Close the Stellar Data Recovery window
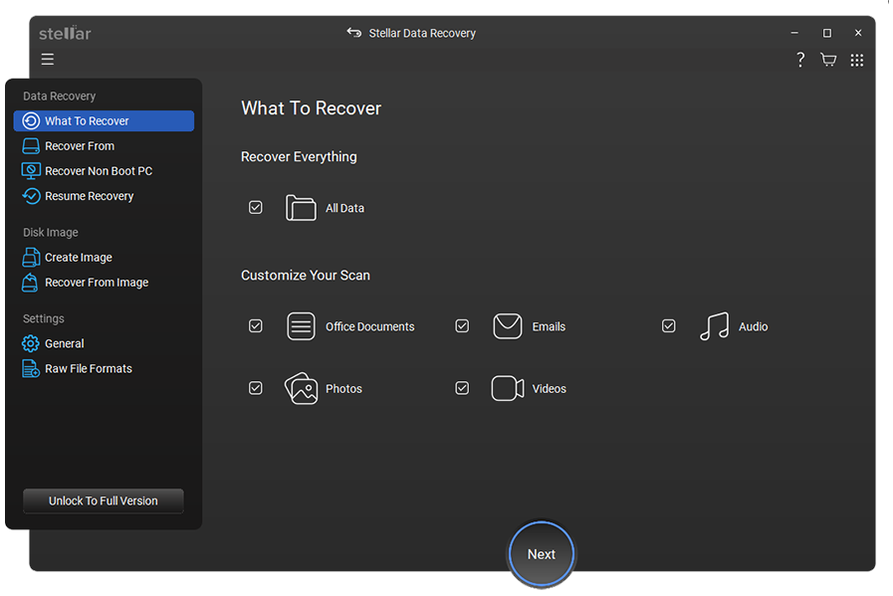Screen dimensions: 893x596 coord(858,33)
